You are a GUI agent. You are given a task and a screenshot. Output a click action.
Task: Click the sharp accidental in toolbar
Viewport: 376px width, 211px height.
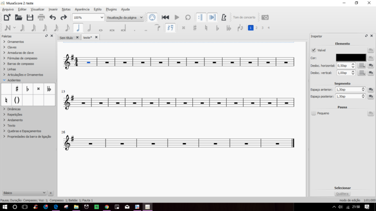195,28
